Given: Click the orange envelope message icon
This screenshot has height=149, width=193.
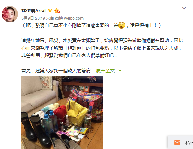Looking at the screenshot, I should tap(177, 143).
